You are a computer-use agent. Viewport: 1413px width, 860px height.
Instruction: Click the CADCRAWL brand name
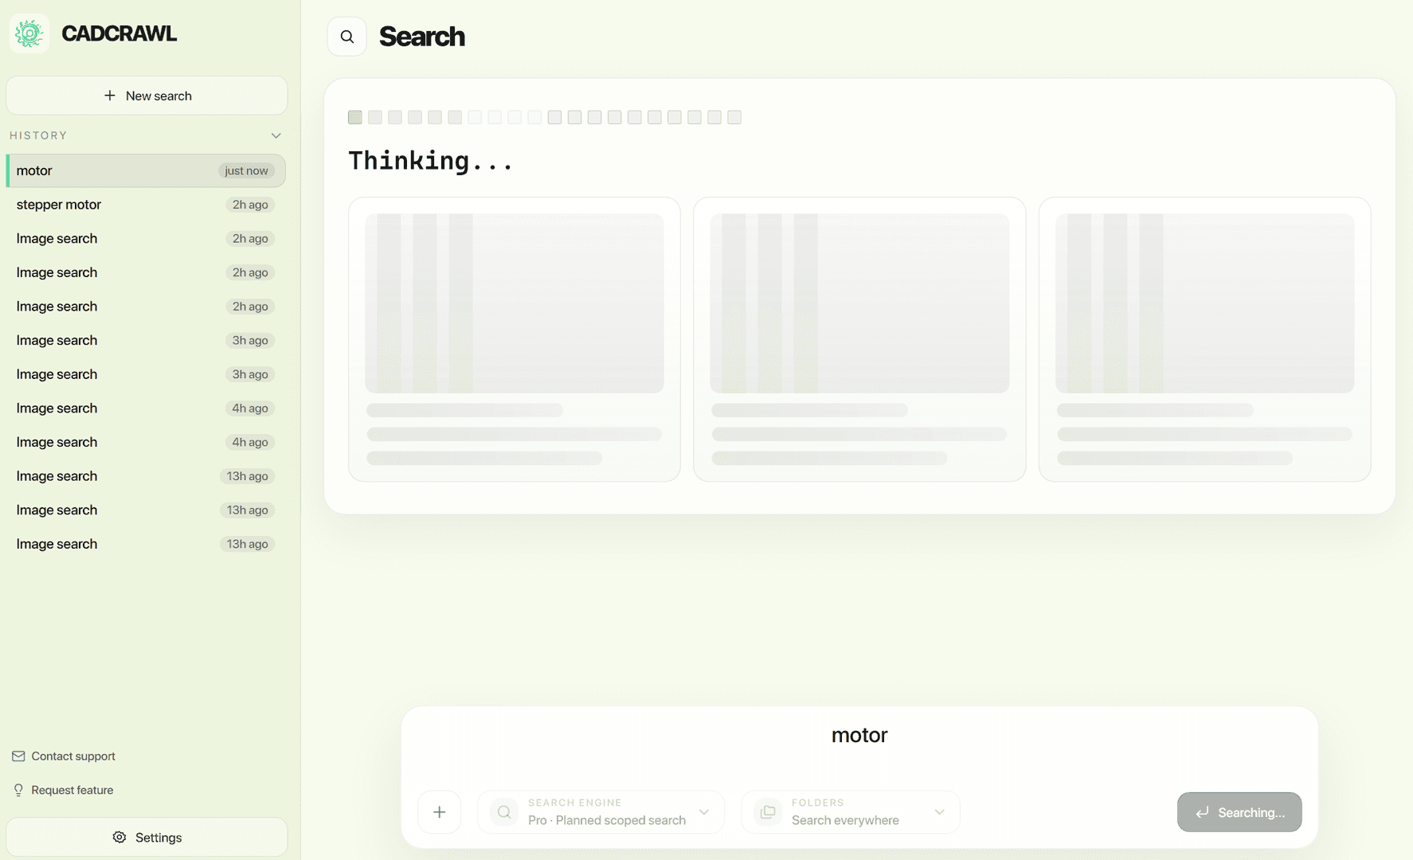pyautogui.click(x=119, y=33)
